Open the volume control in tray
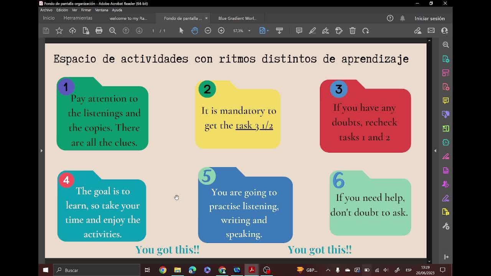491x276 pixels. (386, 270)
